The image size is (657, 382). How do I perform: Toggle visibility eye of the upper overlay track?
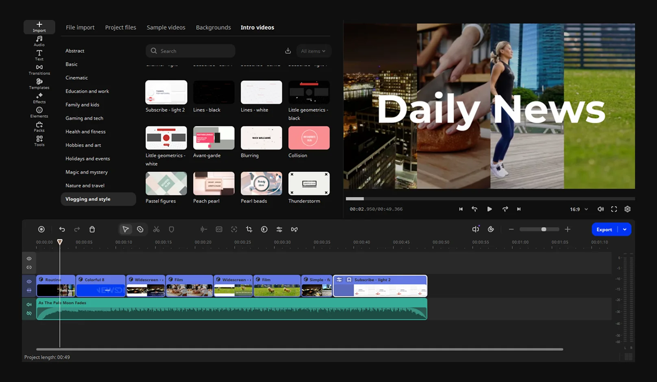point(29,258)
